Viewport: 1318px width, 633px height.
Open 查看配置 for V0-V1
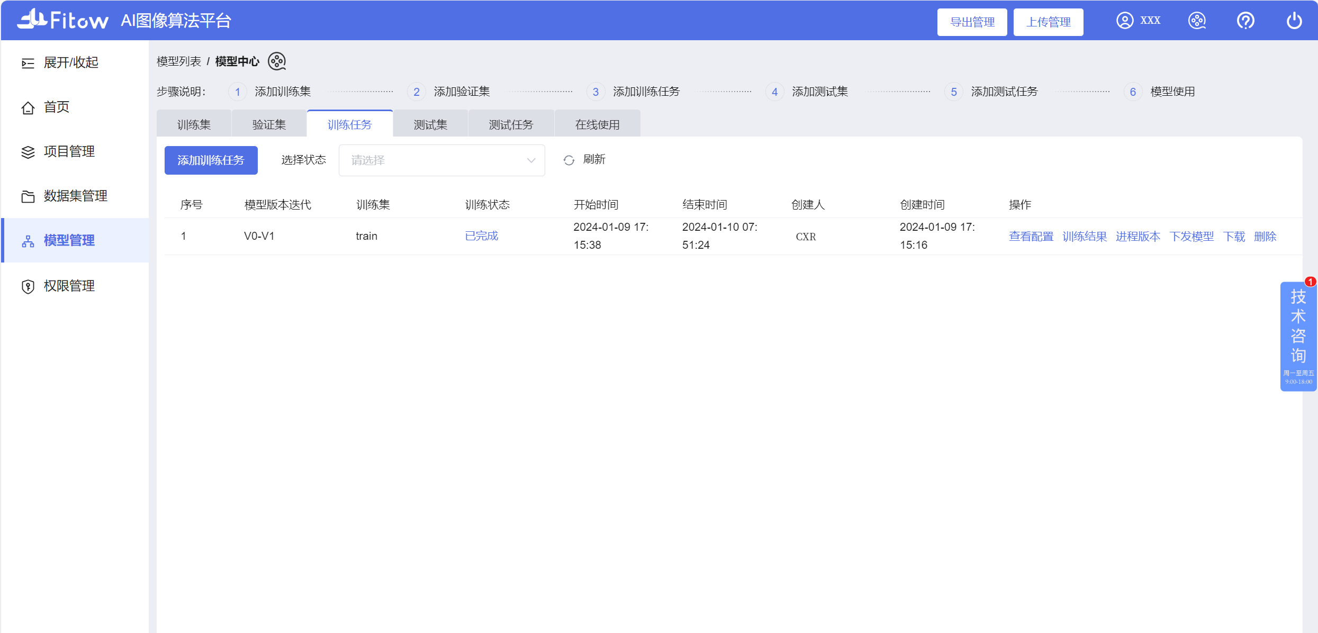(1031, 237)
